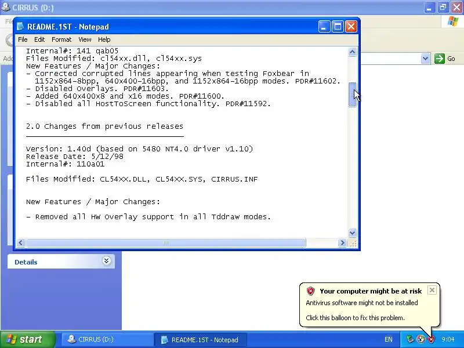Switch to README.1ST - Notepad taskbar button
This screenshot has height=348, width=464.
(201, 339)
